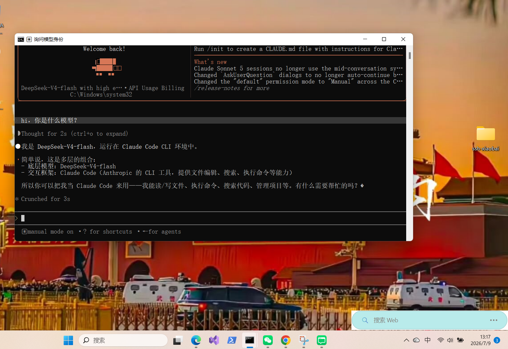Open more options in the web search widget
The width and height of the screenshot is (508, 349).
(494, 320)
